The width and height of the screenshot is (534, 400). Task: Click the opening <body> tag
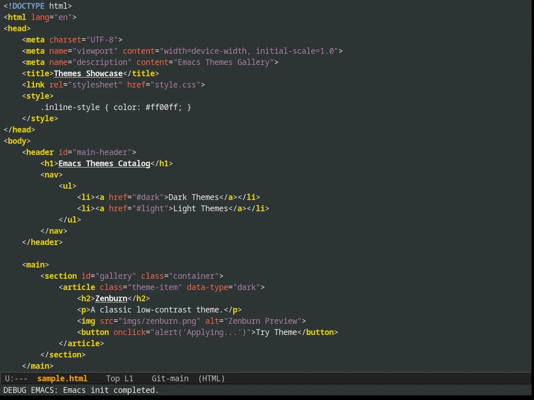[17, 141]
